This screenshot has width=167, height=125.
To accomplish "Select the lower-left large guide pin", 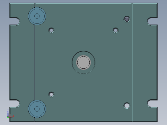I will tap(37, 109).
